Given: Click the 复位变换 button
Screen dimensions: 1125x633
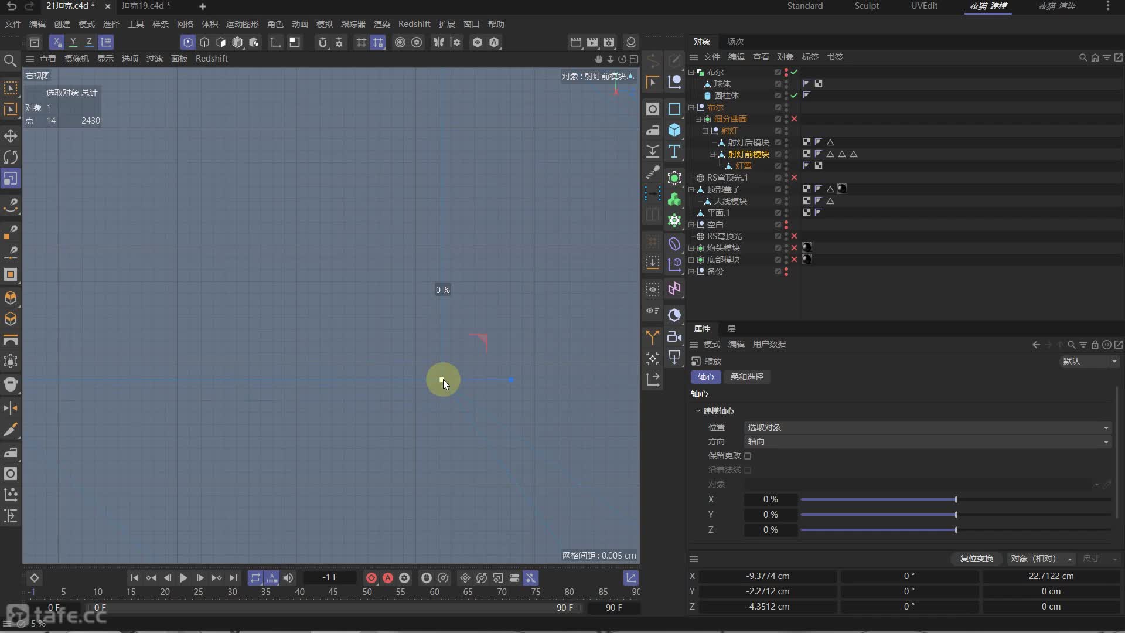Looking at the screenshot, I should (976, 559).
